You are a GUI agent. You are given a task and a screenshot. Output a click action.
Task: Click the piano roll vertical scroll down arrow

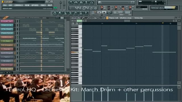[x=179, y=82]
